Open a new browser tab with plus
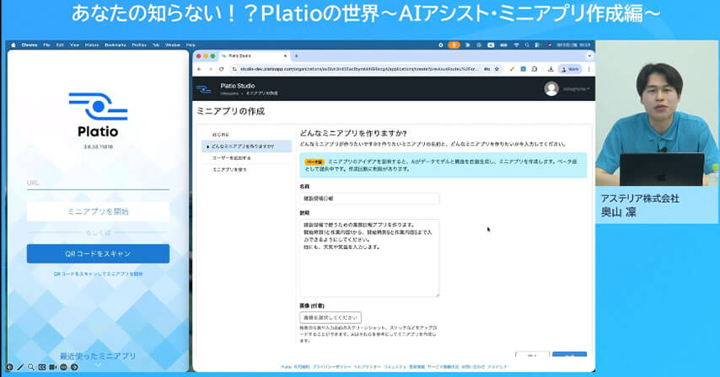 (x=296, y=56)
